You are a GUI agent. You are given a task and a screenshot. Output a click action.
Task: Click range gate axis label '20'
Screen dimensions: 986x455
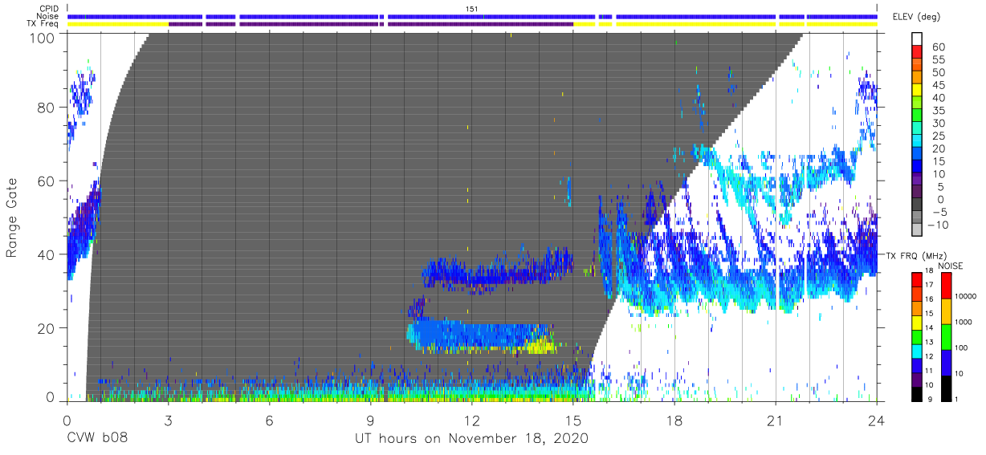[48, 328]
